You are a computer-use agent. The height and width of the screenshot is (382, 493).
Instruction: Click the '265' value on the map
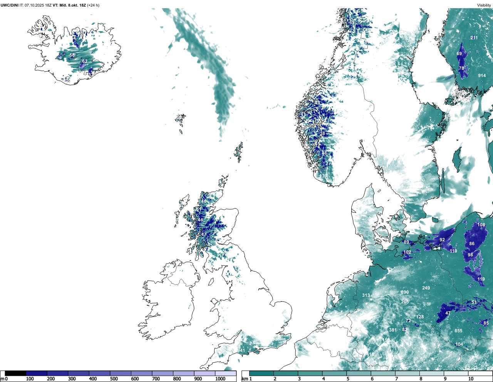click(405, 302)
